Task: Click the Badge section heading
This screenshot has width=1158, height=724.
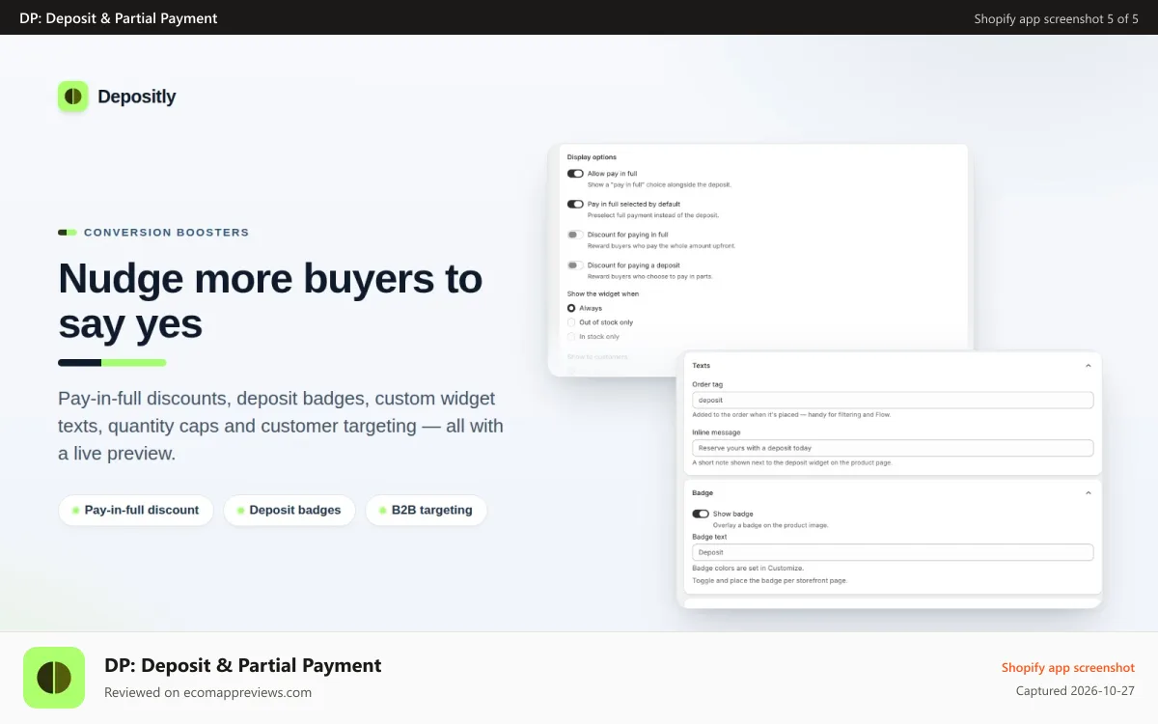Action: [703, 493]
